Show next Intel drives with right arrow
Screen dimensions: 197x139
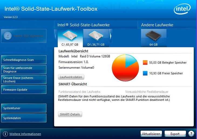pos(111,36)
